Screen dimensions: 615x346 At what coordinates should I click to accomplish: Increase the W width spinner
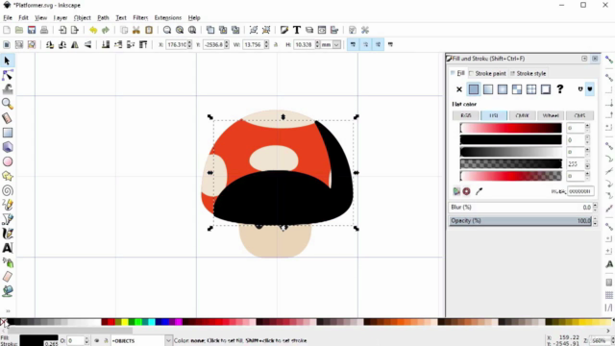pos(266,42)
